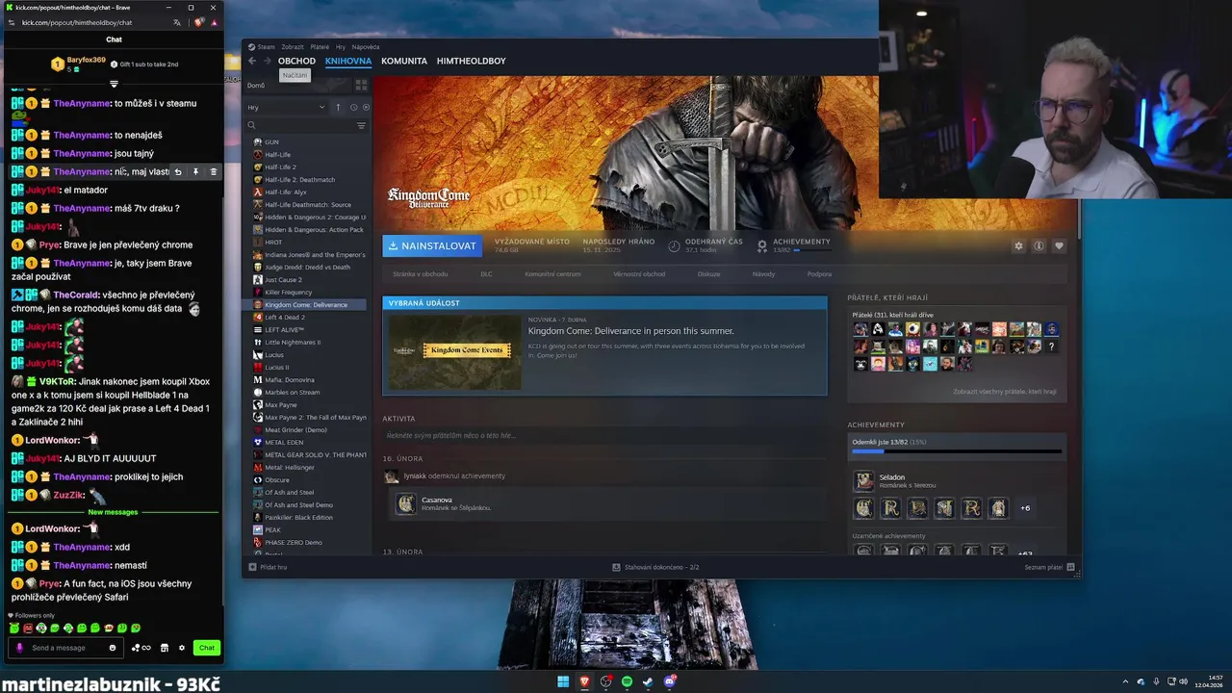Viewport: 1232px width, 693px height.
Task: Open the Hry menu in menu bar
Action: pos(341,46)
